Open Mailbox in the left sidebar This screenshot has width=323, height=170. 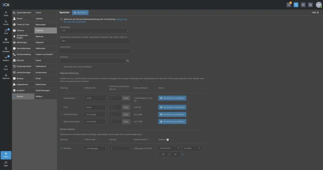click(6, 59)
